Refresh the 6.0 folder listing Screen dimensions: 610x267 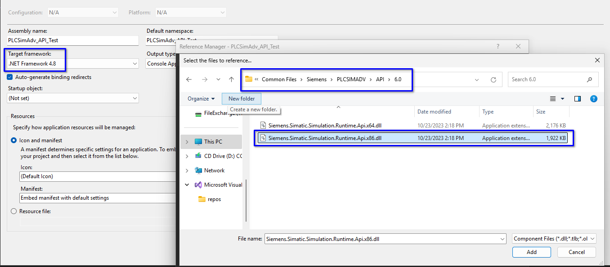[x=493, y=79]
